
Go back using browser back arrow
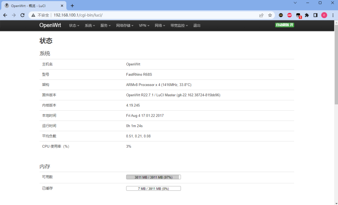coord(5,15)
